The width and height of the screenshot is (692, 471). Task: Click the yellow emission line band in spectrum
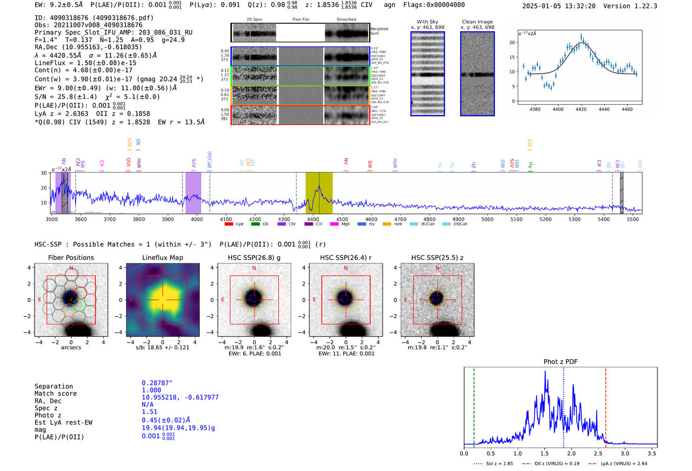pos(319,193)
